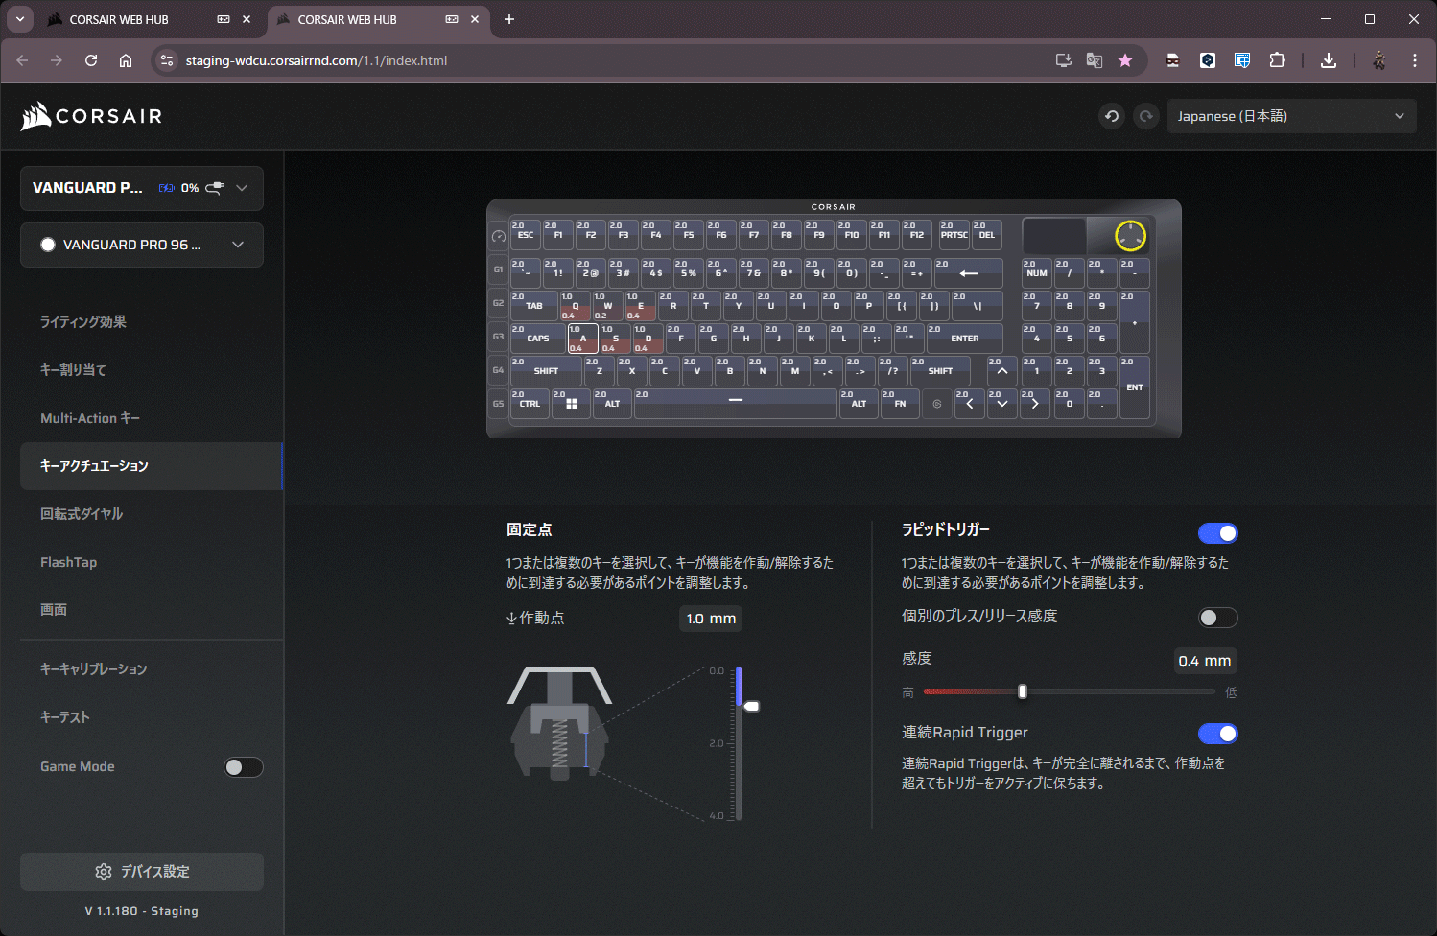Expand the VANGUARD P... device selector

tap(142, 188)
